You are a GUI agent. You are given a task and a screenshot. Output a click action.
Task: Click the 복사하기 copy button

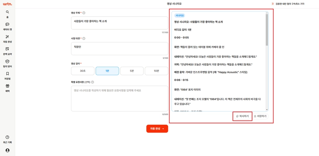(242, 116)
